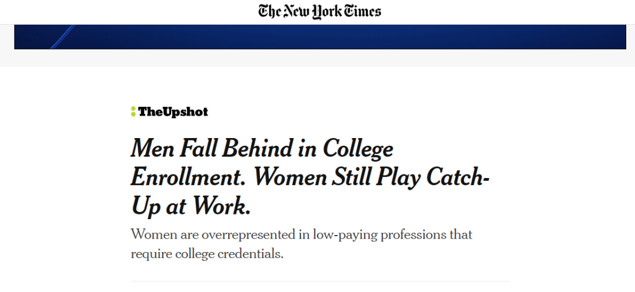Screen dimensions: 635x292
Task: Click the "Upshot" word in section label
Action: coord(185,112)
